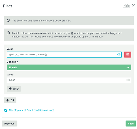Click the Save button

[131, 124]
